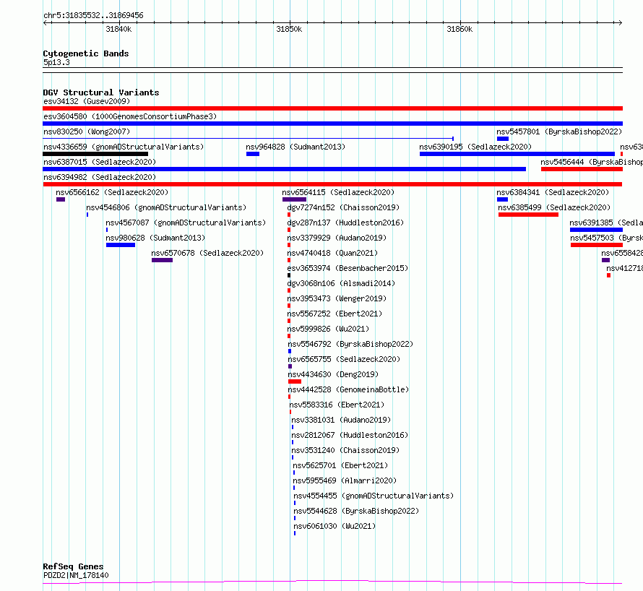Screen dimensions: 643x591
Task: Select nsv6387015 (Sedlazeck2020) label
Action: click(x=100, y=162)
